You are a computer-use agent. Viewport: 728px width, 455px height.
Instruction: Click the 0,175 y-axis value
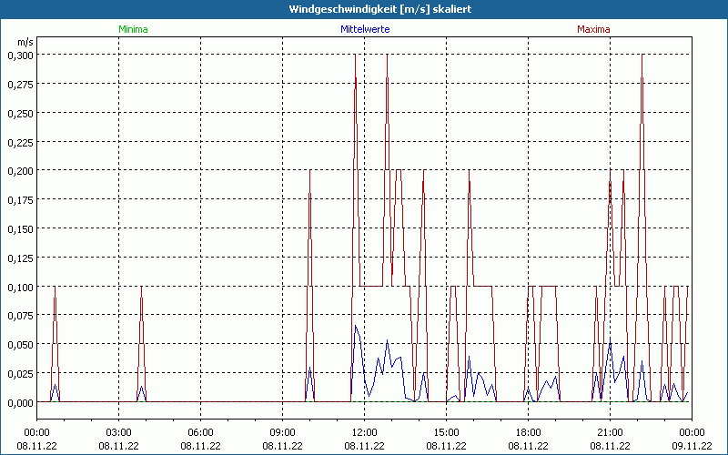[x=20, y=199]
